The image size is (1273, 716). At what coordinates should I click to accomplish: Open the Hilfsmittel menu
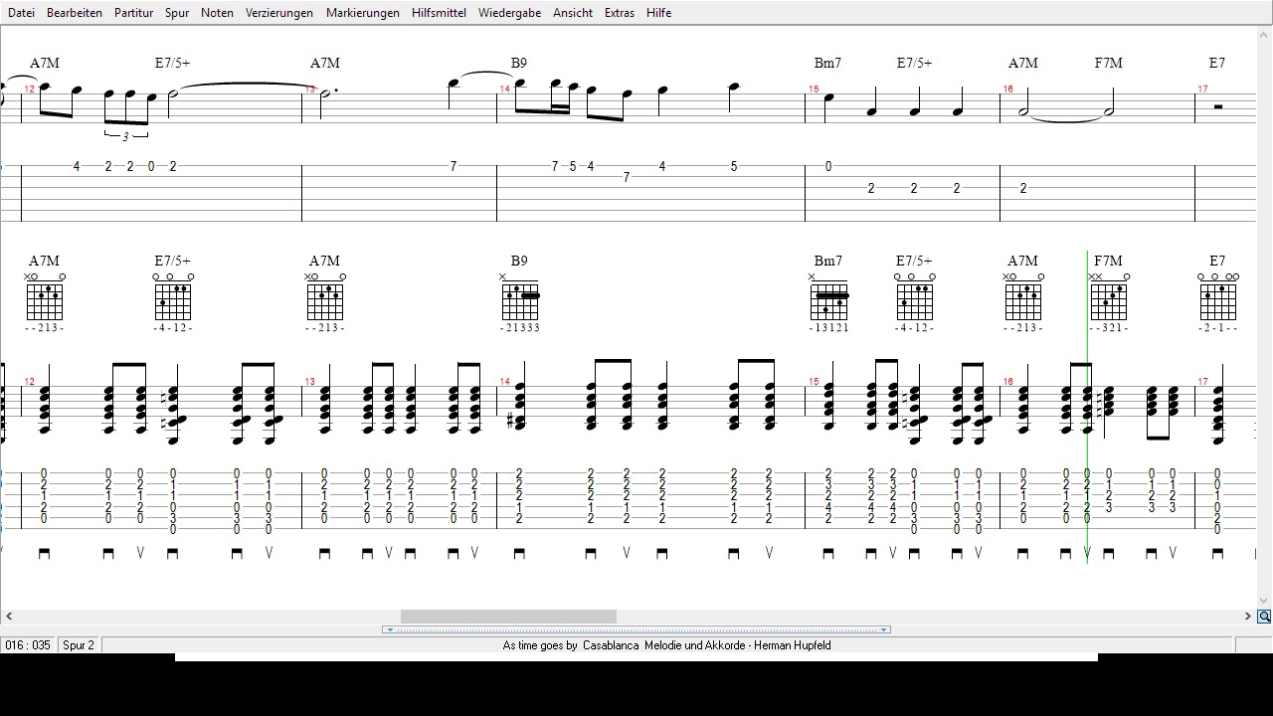pos(439,13)
